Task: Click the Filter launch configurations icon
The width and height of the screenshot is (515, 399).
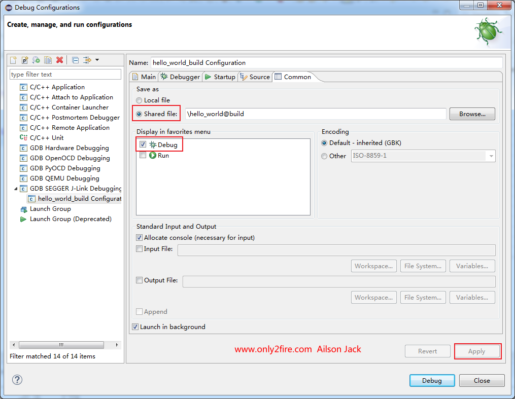Action: (87, 60)
